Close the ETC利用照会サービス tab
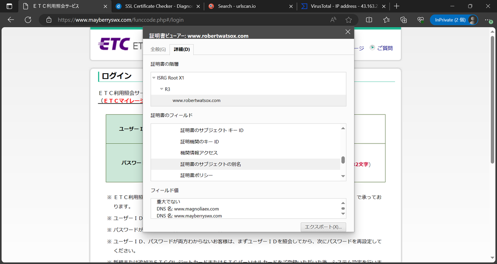 [x=105, y=6]
